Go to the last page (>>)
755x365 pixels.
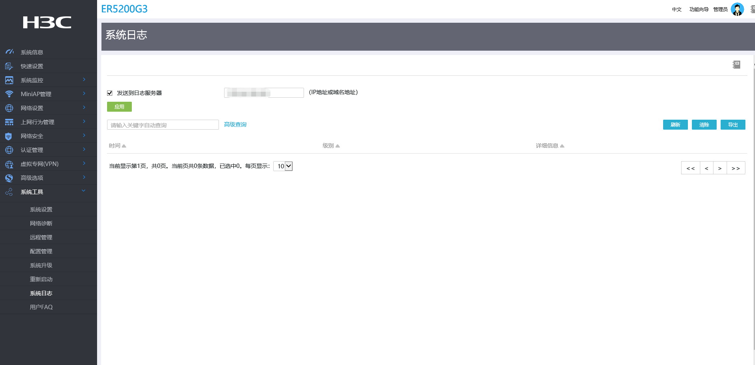pyautogui.click(x=736, y=168)
